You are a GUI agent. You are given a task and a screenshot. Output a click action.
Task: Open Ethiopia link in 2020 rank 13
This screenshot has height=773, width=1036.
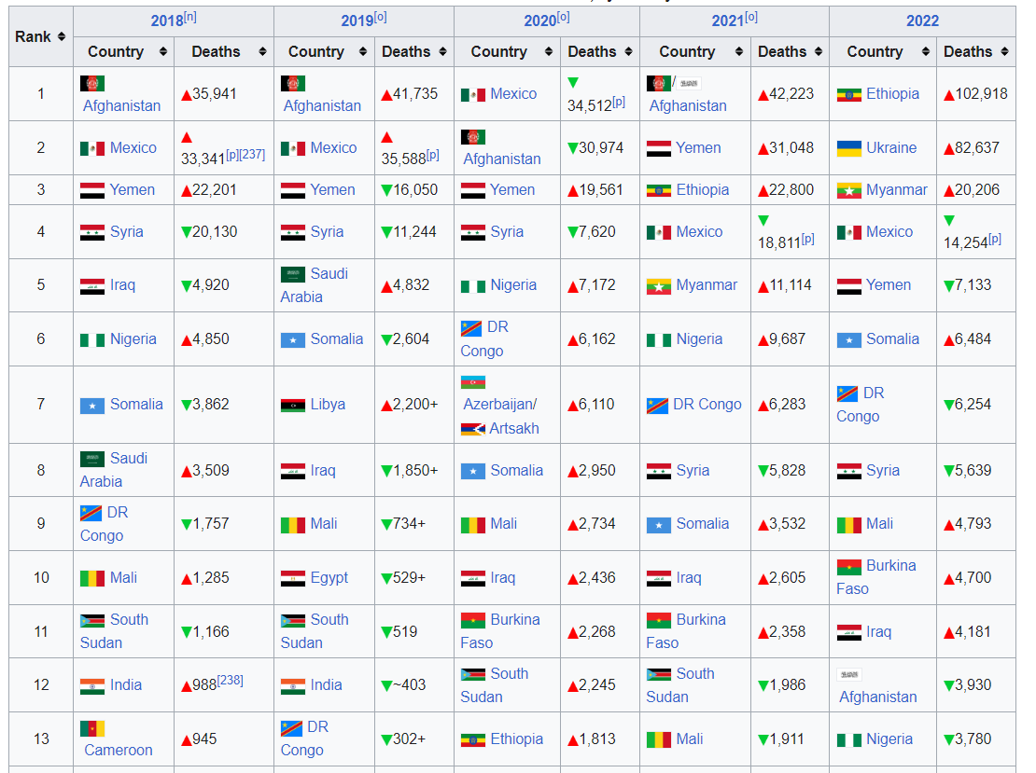517,739
